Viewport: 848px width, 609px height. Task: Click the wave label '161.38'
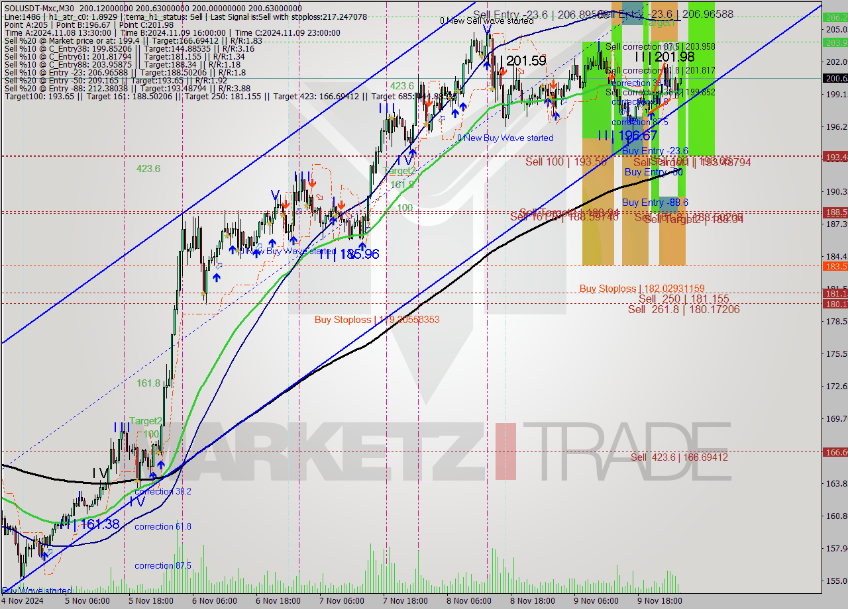click(100, 524)
